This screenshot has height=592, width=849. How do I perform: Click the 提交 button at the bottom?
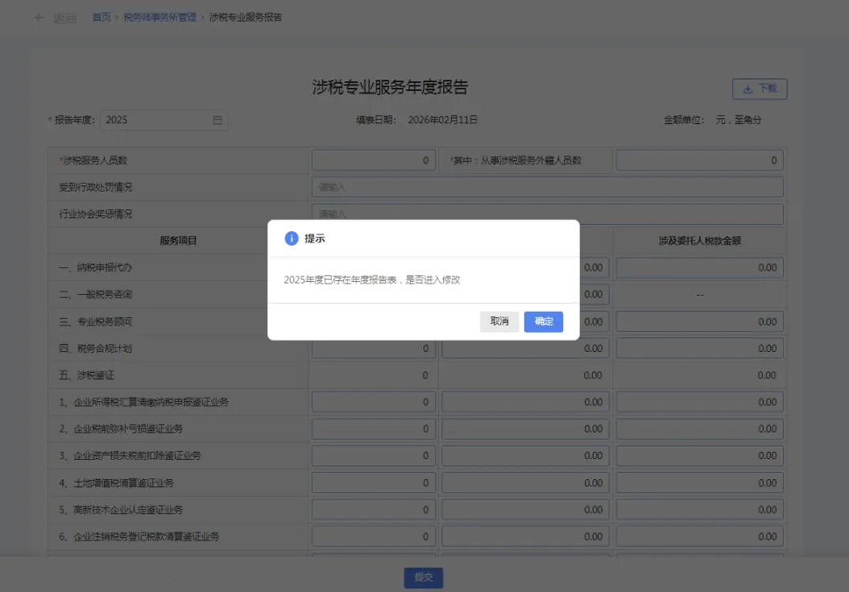423,578
